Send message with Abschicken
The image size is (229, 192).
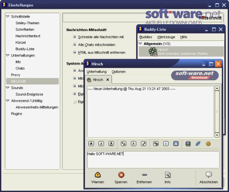pos(209,178)
